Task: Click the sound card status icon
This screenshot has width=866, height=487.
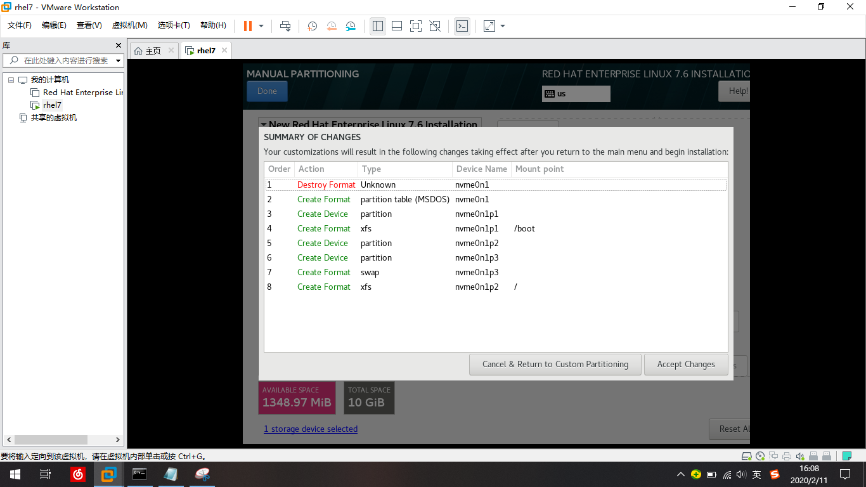Action: tap(800, 456)
